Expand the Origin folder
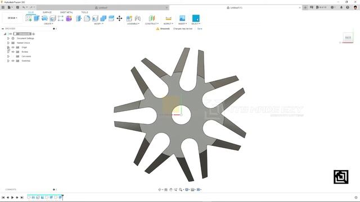The image size is (360, 202). click(8, 47)
